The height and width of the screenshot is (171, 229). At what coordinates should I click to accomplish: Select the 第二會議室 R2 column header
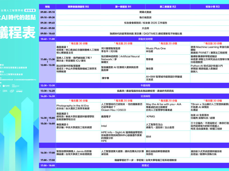[x=168, y=6]
